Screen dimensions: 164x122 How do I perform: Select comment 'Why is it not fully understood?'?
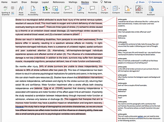138,61
